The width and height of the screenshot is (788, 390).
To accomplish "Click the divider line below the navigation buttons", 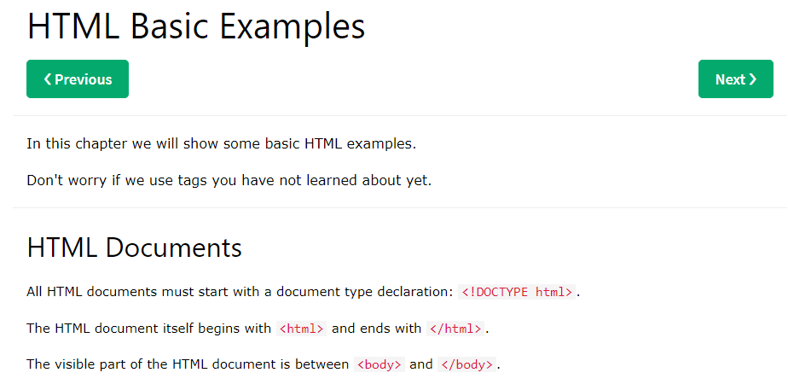I will pyautogui.click(x=399, y=115).
